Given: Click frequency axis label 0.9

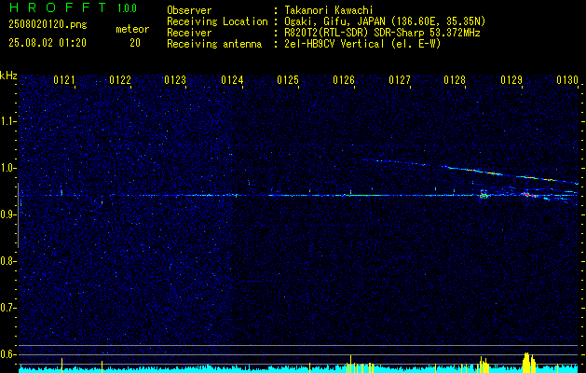Looking at the screenshot, I should pos(8,214).
